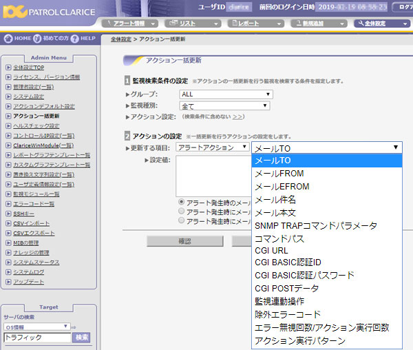Click the arrow icon beside 管理者設定(一覧)
Image resolution: width=413 pixels, height=350 pixels.
click(x=8, y=87)
